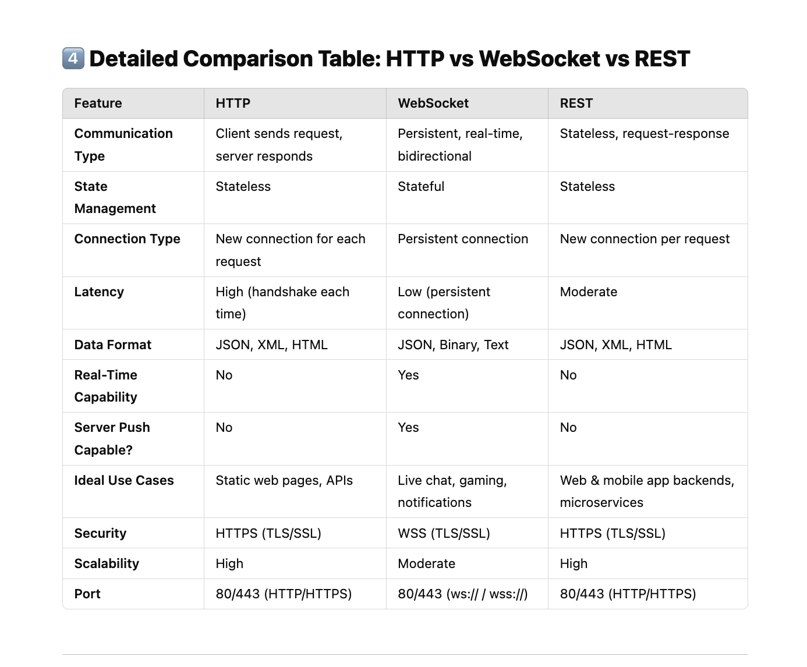The height and width of the screenshot is (667, 807).
Task: Select the JSON, Binary, Text cell
Action: (x=453, y=345)
